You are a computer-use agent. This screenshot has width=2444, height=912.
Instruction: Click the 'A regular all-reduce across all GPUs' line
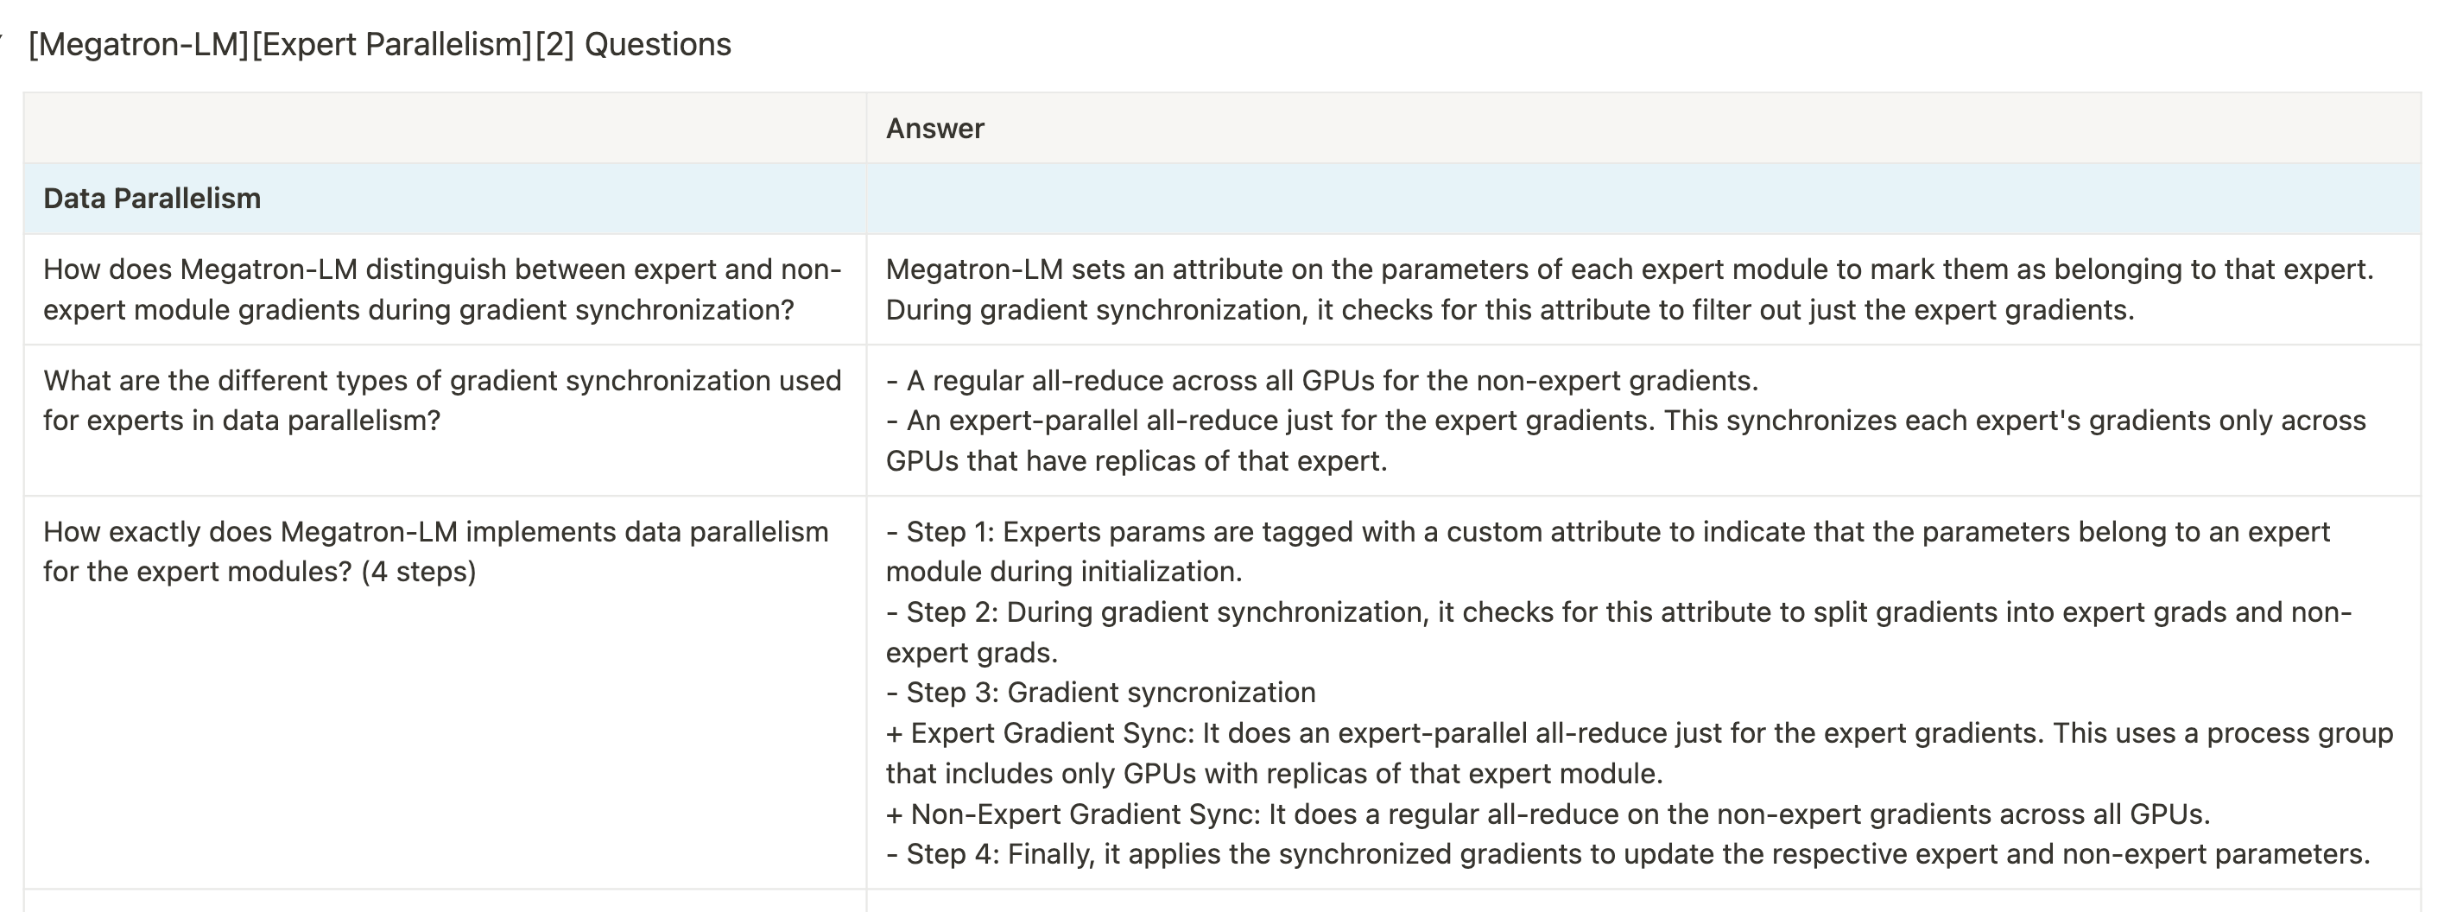1321,381
